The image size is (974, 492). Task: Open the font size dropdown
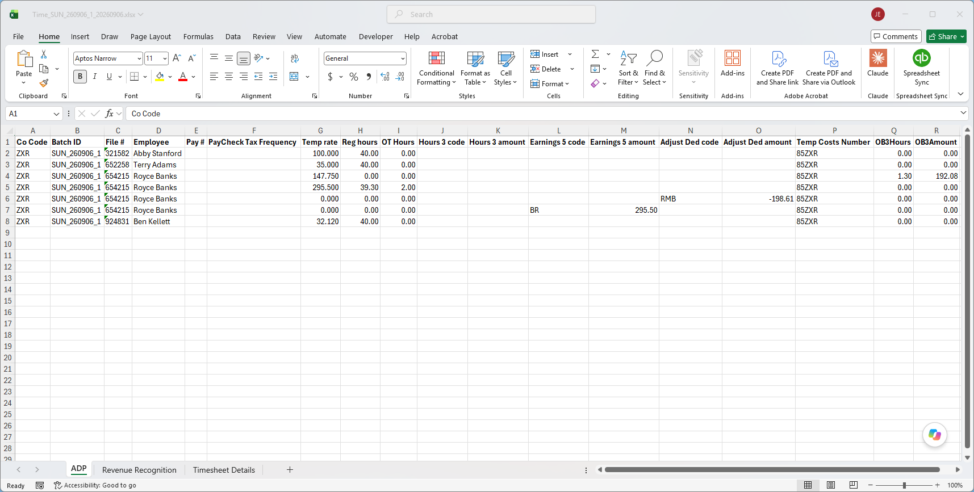pos(165,58)
